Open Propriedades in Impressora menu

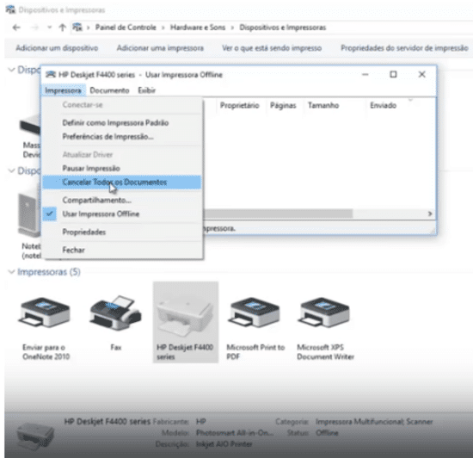pos(122,232)
